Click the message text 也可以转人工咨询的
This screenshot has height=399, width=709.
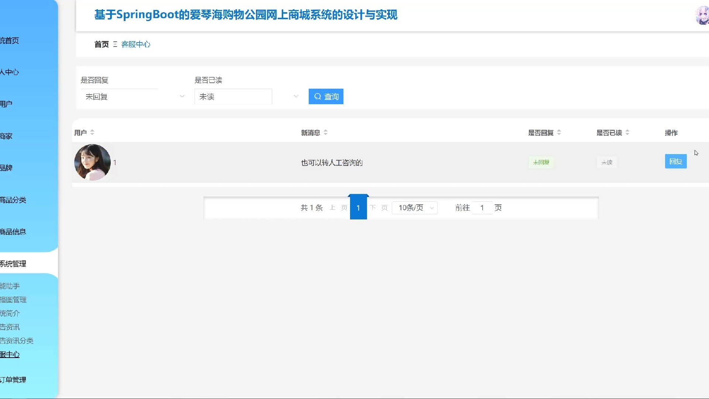tap(332, 163)
